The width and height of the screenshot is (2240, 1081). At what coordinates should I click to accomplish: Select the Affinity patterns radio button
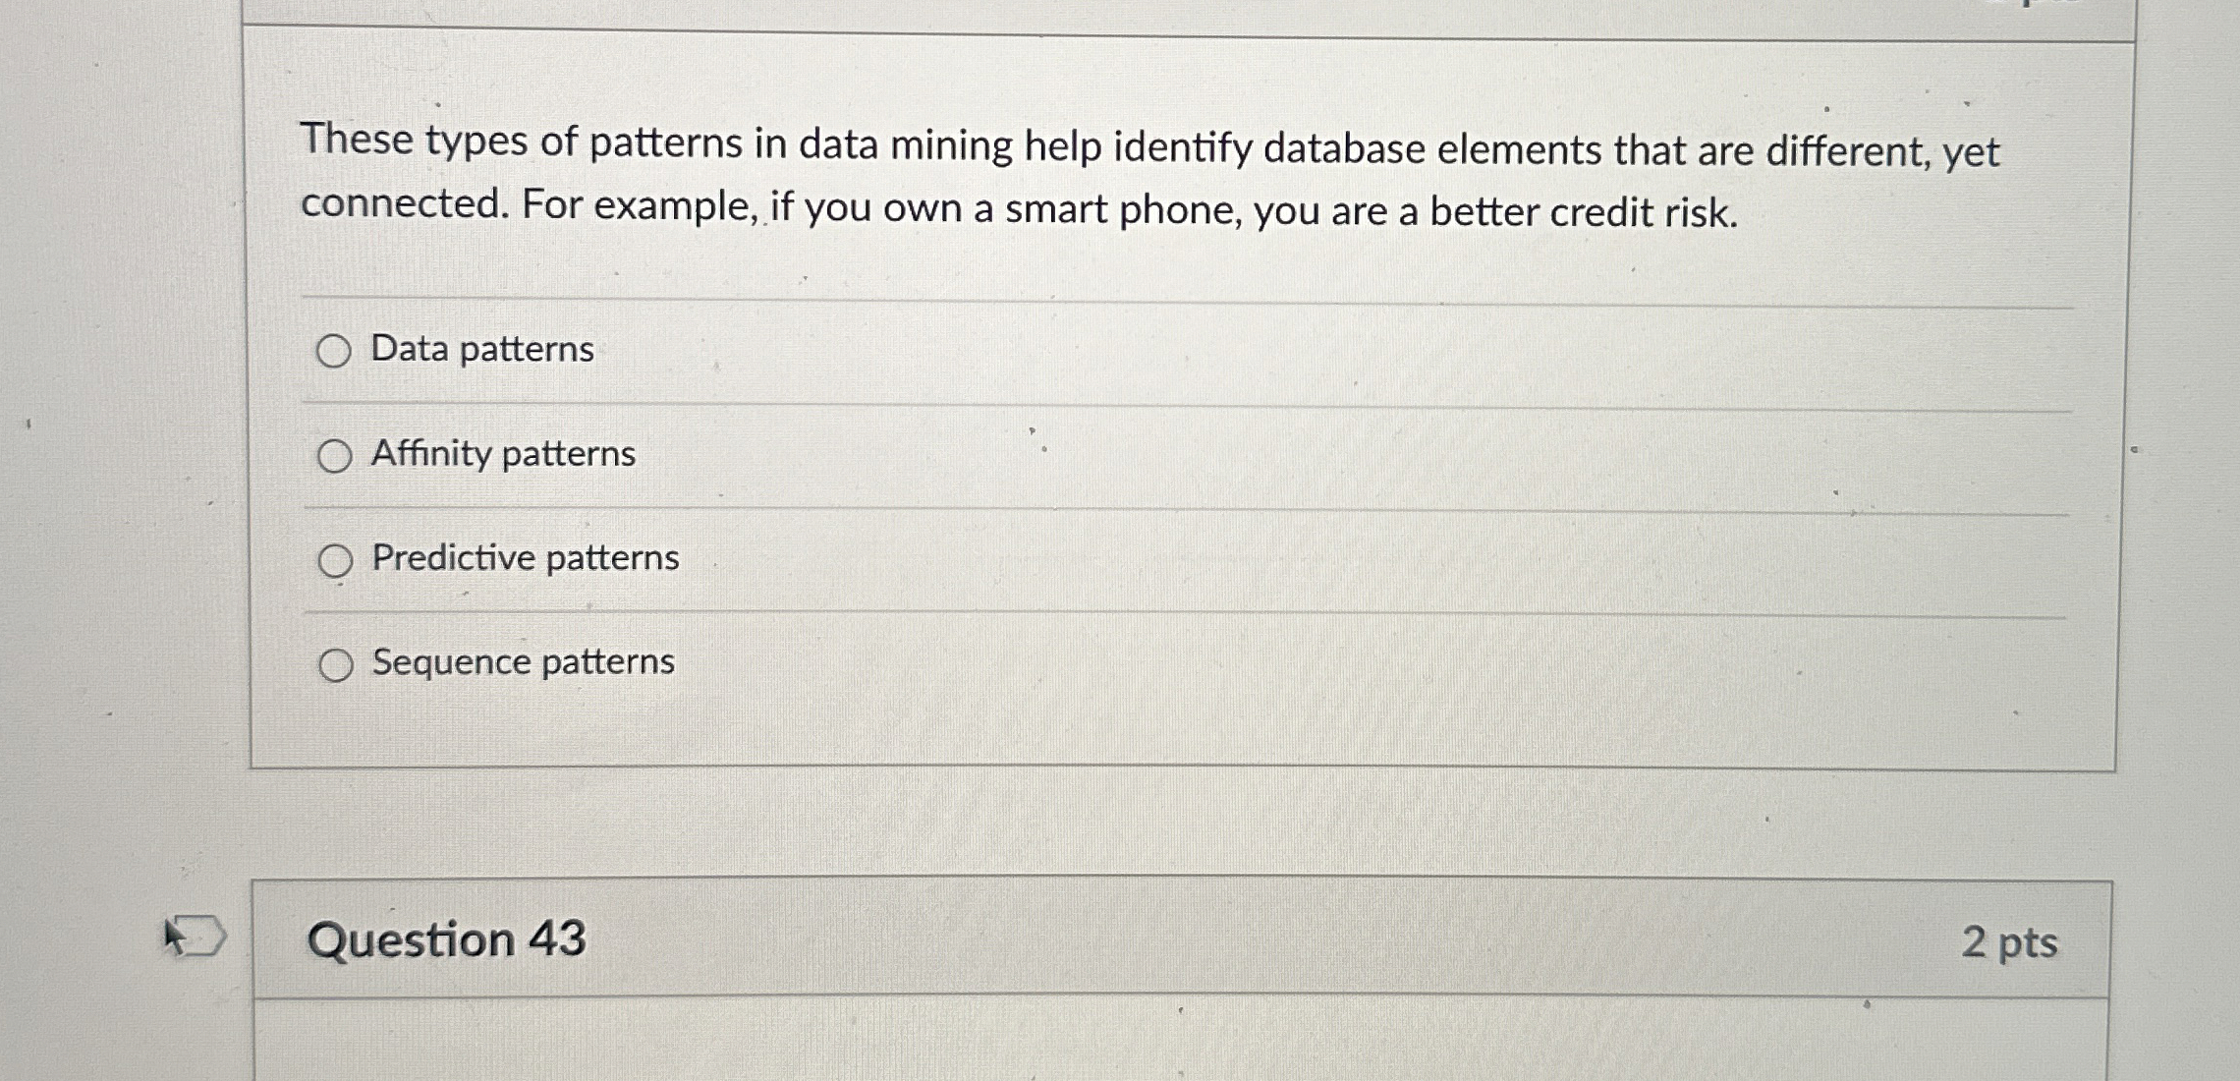[x=334, y=454]
